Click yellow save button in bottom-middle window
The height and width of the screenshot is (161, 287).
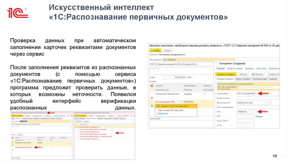[80, 116]
